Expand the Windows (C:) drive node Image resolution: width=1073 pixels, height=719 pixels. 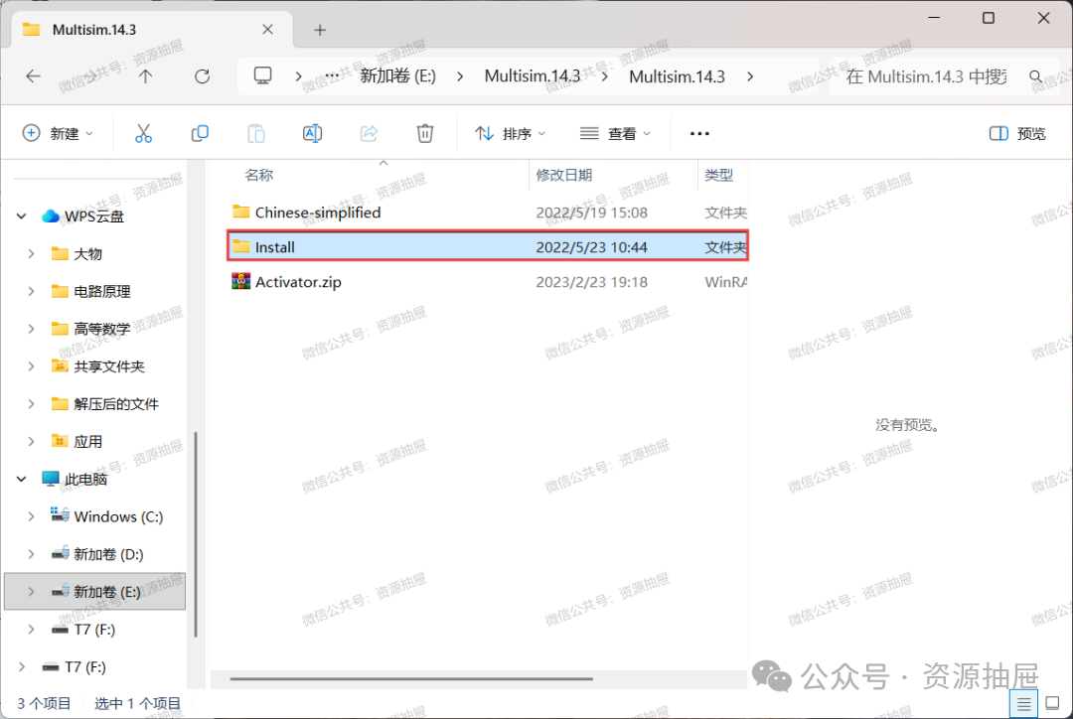31,516
